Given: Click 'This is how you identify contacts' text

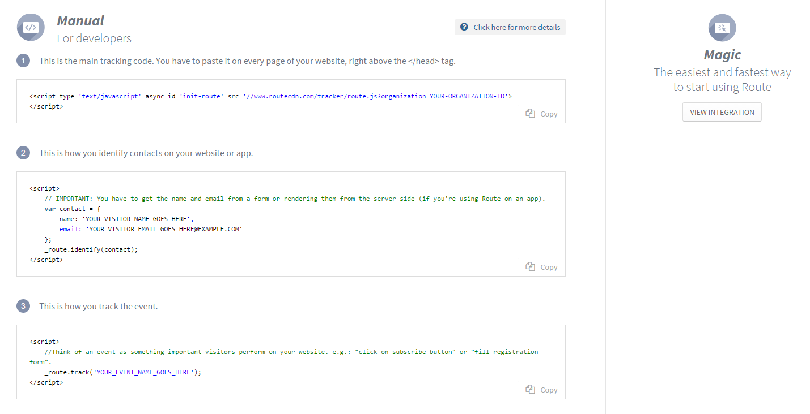Looking at the screenshot, I should tap(146, 153).
